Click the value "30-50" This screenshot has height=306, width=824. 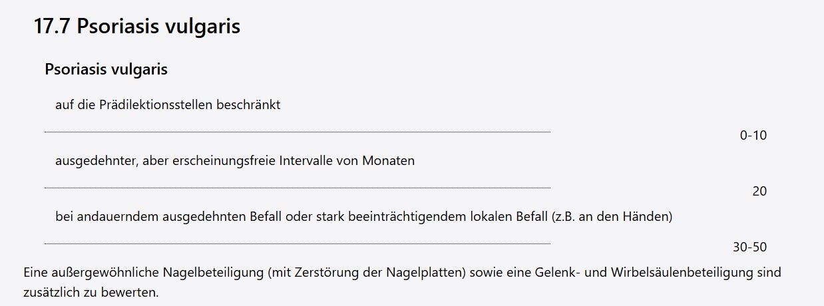click(x=750, y=247)
